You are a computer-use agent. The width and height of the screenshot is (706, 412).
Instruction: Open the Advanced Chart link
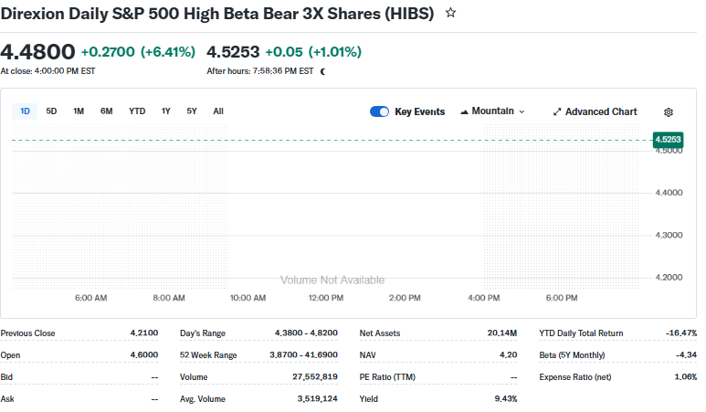click(x=595, y=111)
